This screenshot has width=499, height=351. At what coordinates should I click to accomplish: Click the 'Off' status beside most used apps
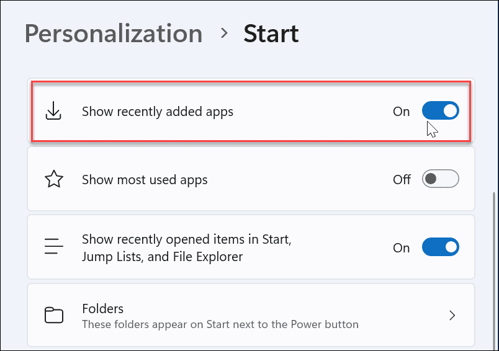(x=402, y=180)
